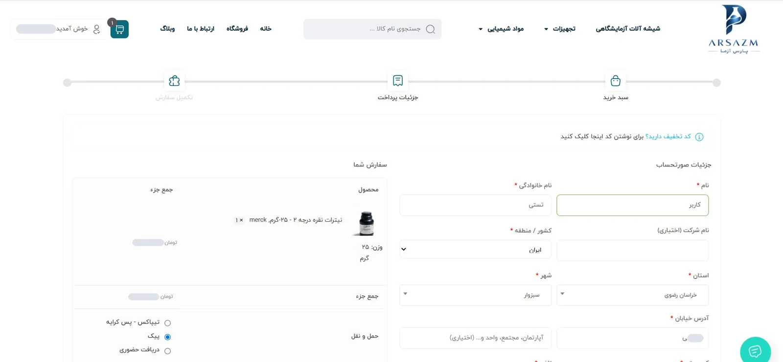The width and height of the screenshot is (783, 362).
Task: Click the نام خانوادگی field
Action: tap(476, 205)
